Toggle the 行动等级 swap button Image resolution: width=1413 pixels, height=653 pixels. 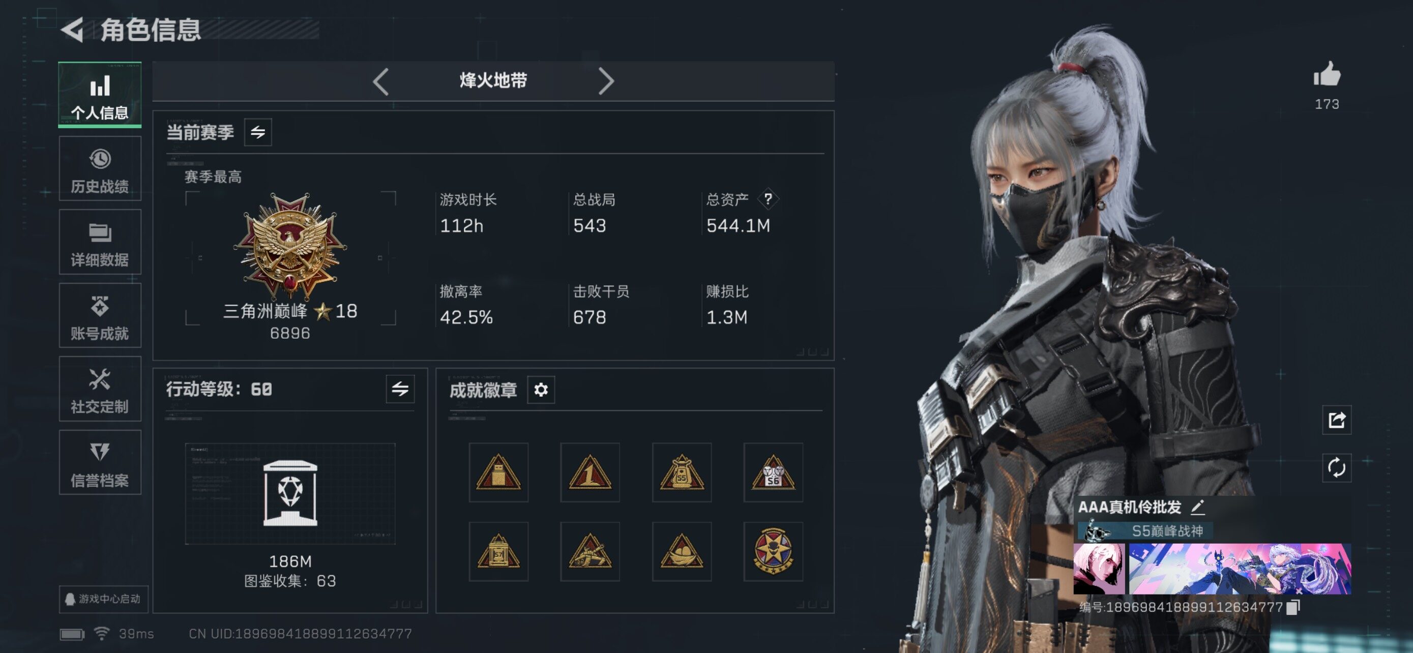(400, 389)
